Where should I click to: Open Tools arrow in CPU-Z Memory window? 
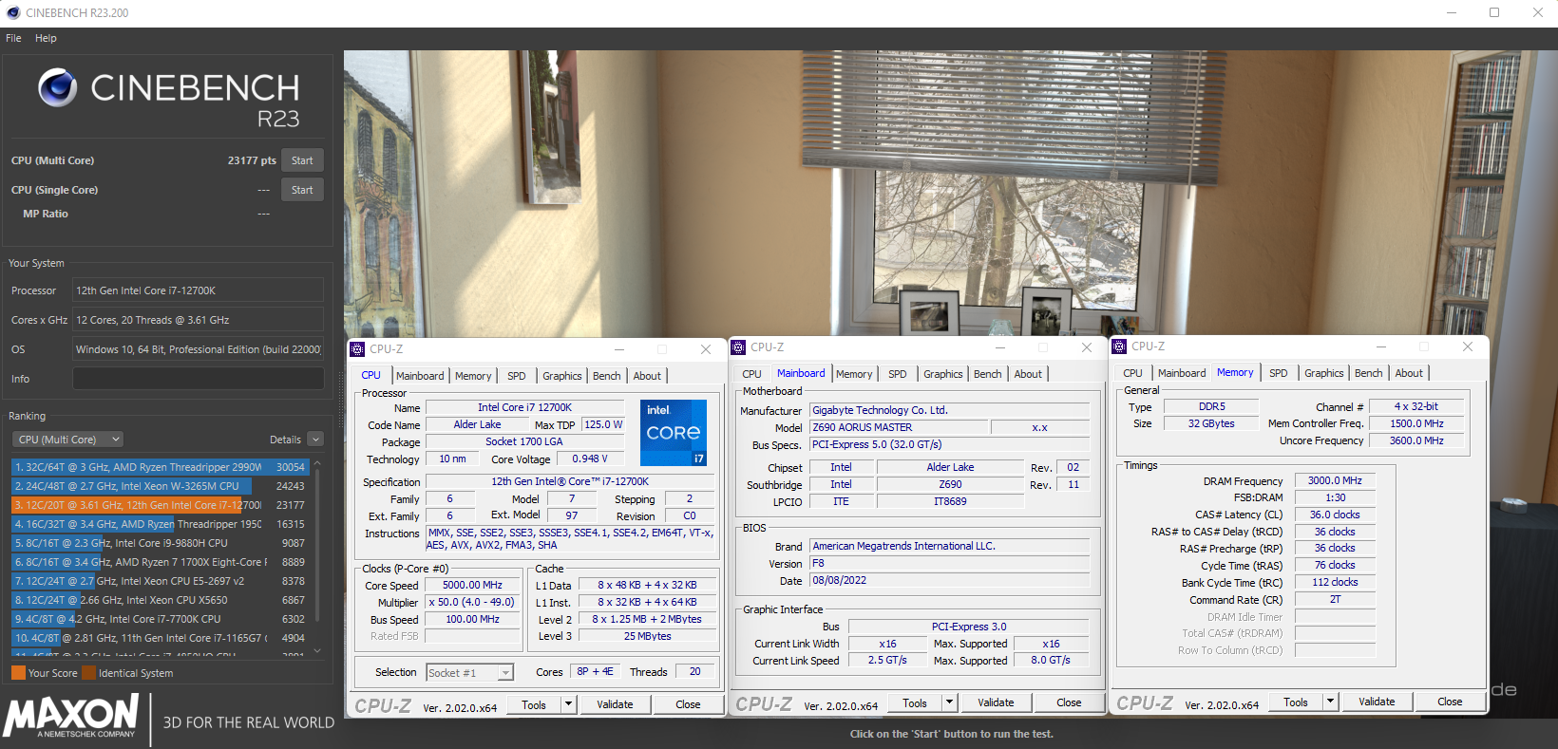1330,702
